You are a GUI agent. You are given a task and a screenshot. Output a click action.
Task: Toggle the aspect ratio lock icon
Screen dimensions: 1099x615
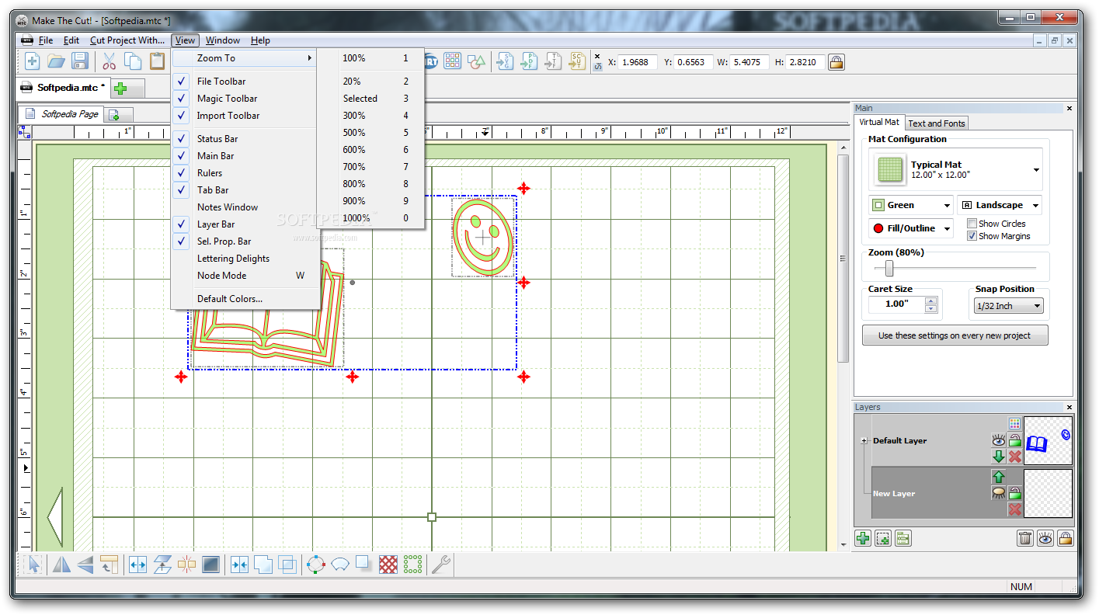[x=836, y=61]
